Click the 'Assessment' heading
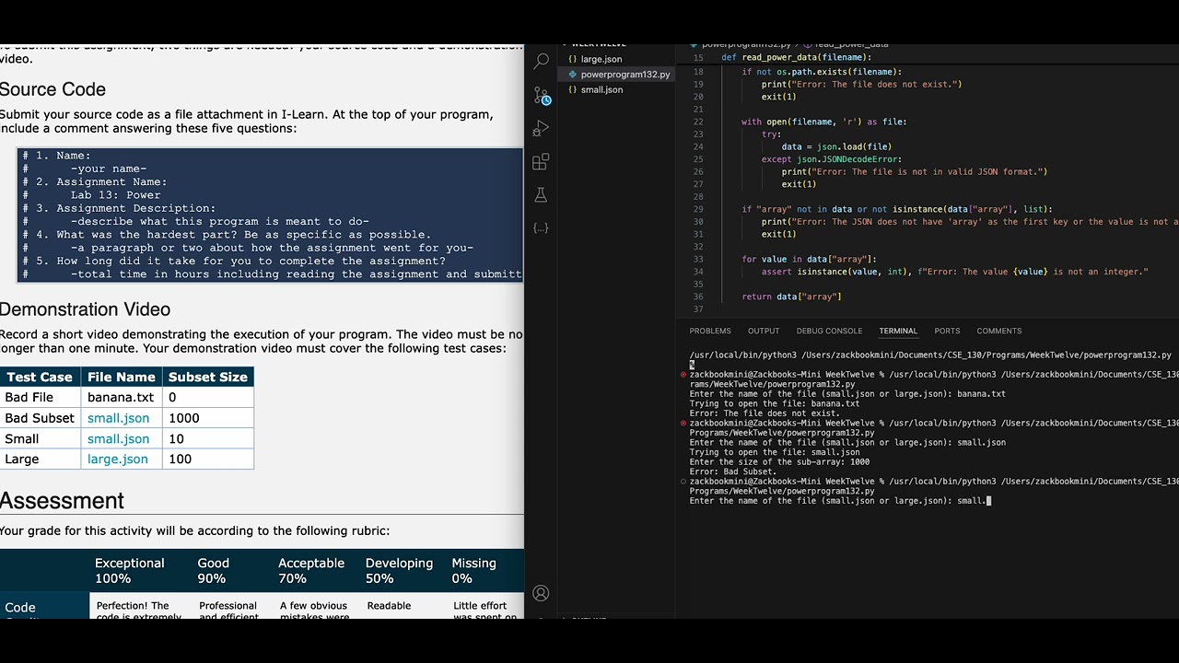 point(62,501)
